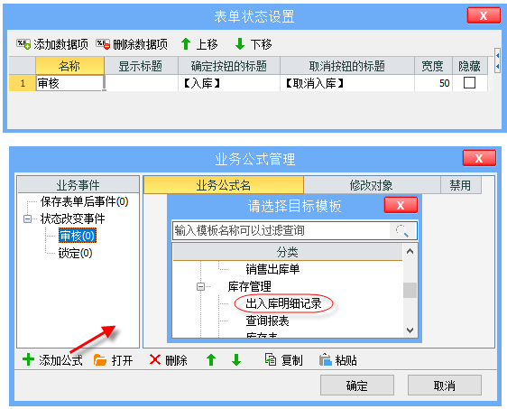Image resolution: width=507 pixels, height=409 pixels.
Task: Click the green 下移 down arrow in top toolbar
Action: pyautogui.click(x=240, y=44)
